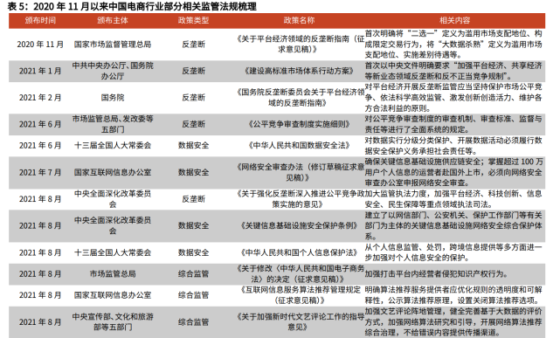Click '数据安全' in the 2021年7月 row
Viewport: 560px width, 338px height.
click(194, 172)
